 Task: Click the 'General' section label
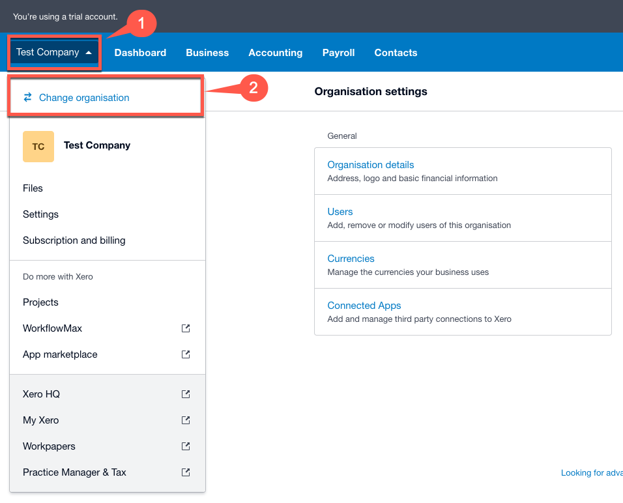tap(342, 136)
